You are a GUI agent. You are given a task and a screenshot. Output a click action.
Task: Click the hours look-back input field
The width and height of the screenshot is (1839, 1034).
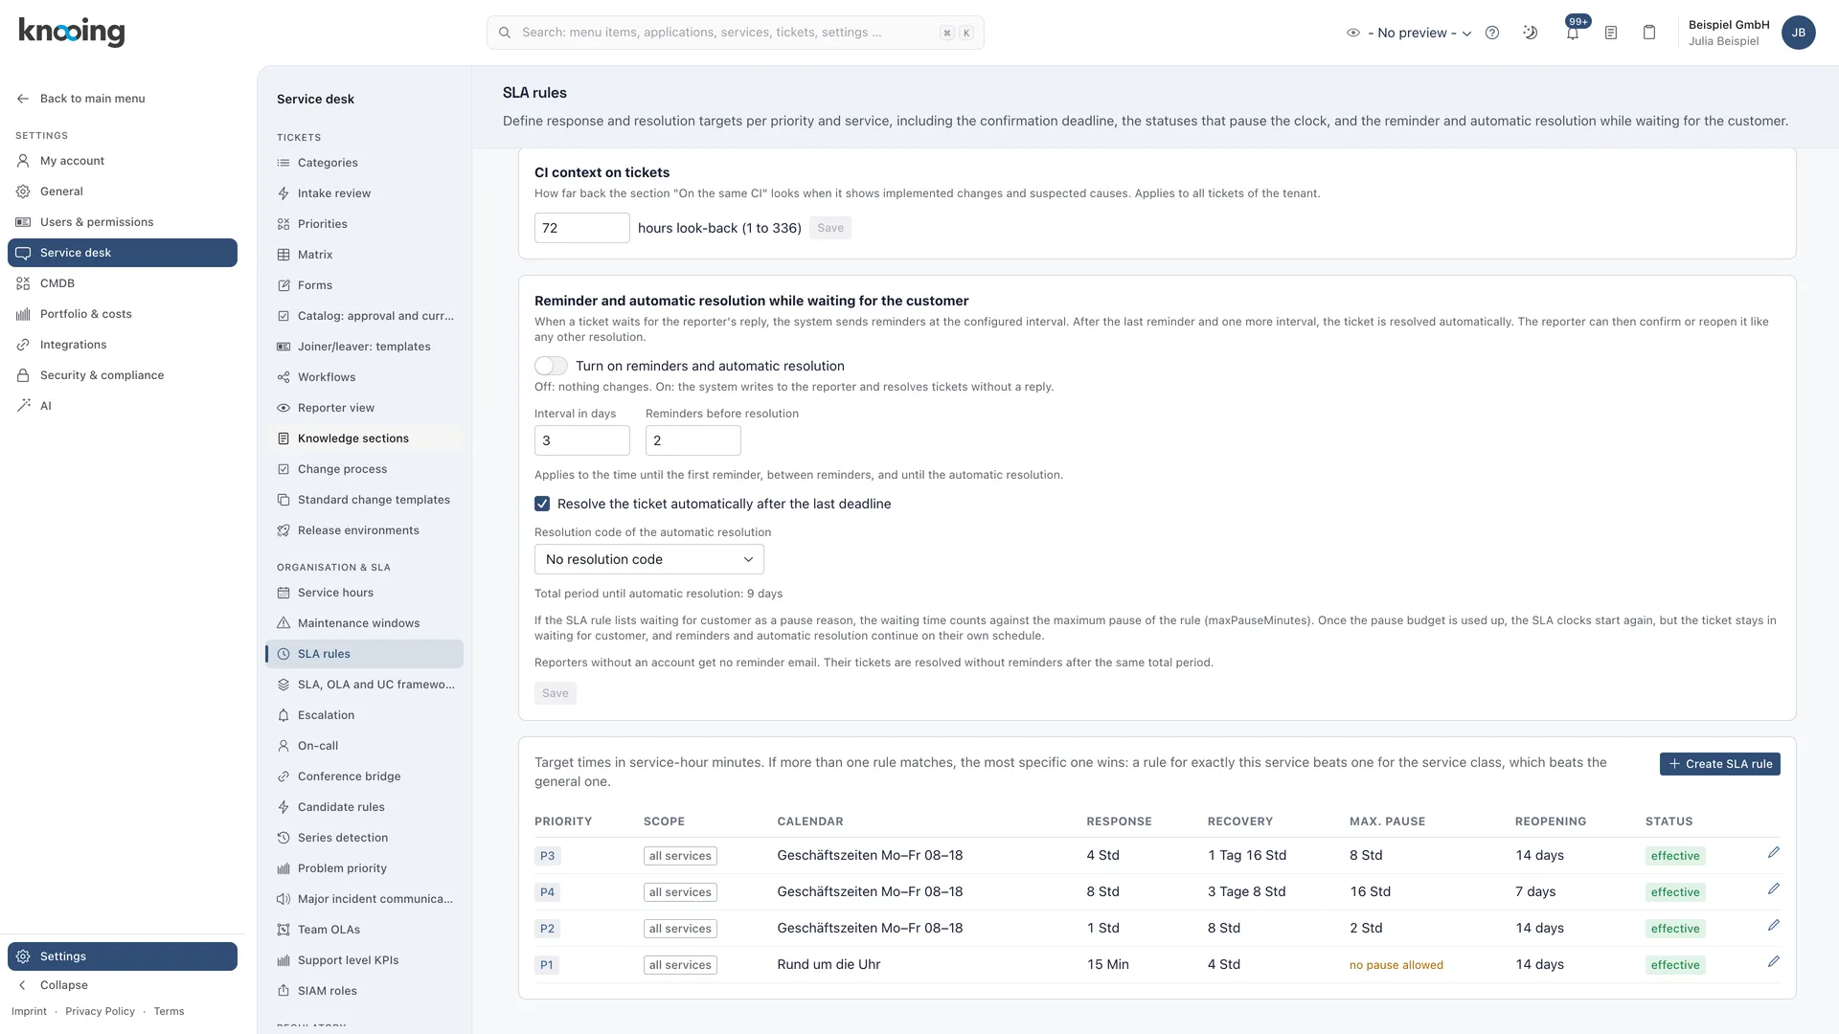pos(581,228)
